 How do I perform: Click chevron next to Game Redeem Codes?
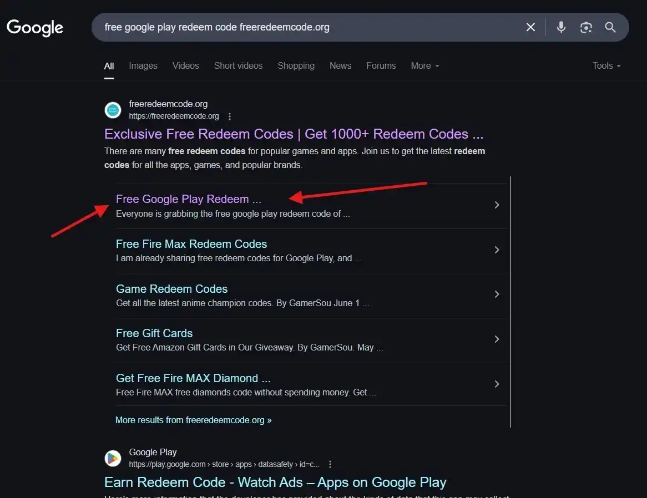[497, 294]
